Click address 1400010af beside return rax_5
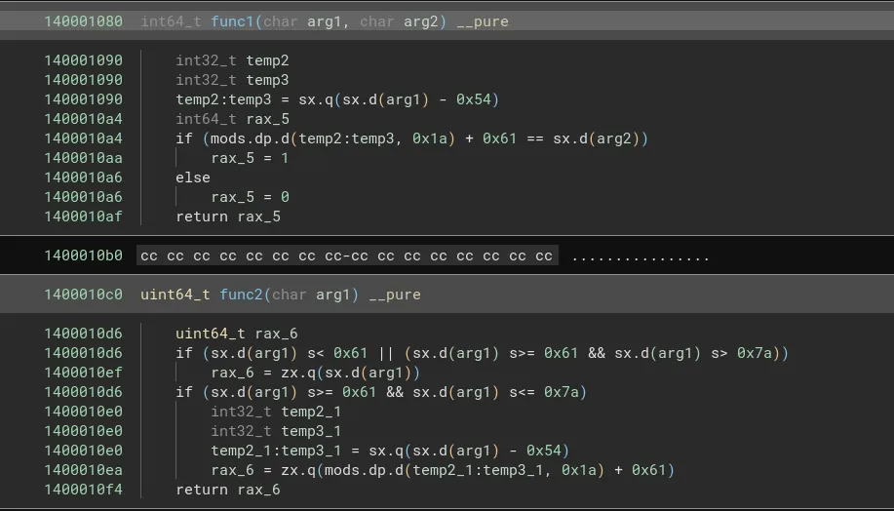Viewport: 894px width, 511px height. pyautogui.click(x=83, y=216)
